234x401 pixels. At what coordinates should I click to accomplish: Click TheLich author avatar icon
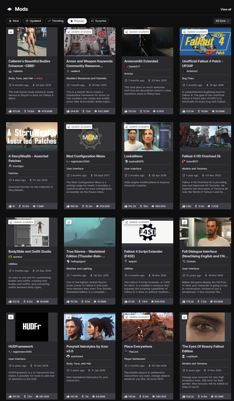coord(126,352)
